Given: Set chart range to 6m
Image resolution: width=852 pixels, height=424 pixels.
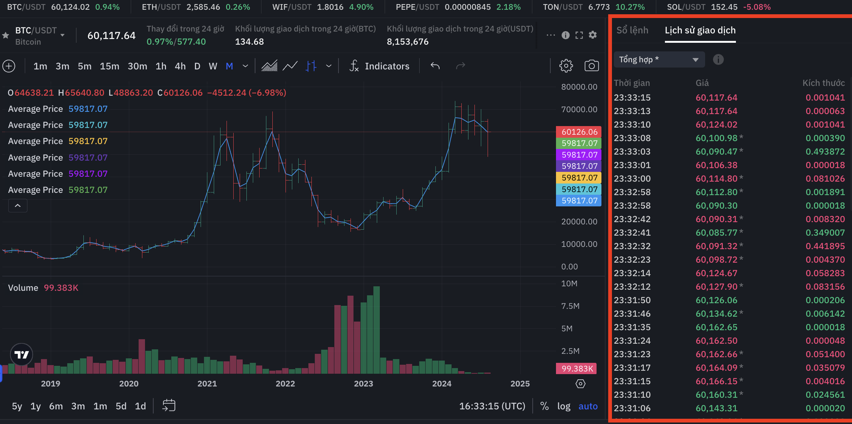Looking at the screenshot, I should [x=56, y=406].
